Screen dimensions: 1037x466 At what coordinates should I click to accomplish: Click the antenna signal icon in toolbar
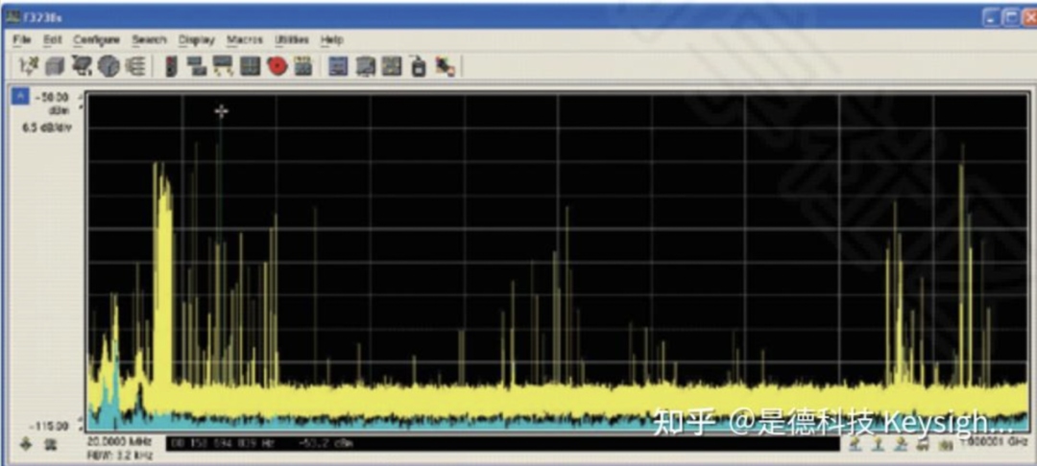(x=29, y=66)
